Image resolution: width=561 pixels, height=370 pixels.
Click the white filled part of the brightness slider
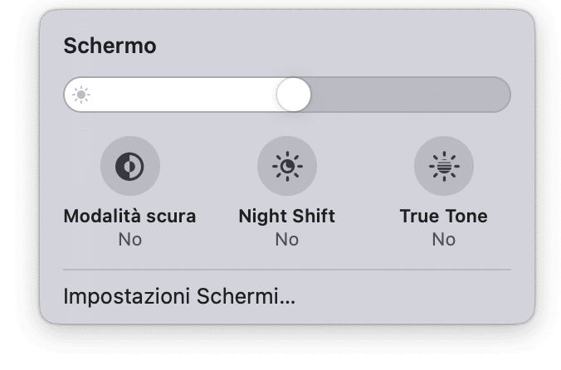click(183, 95)
